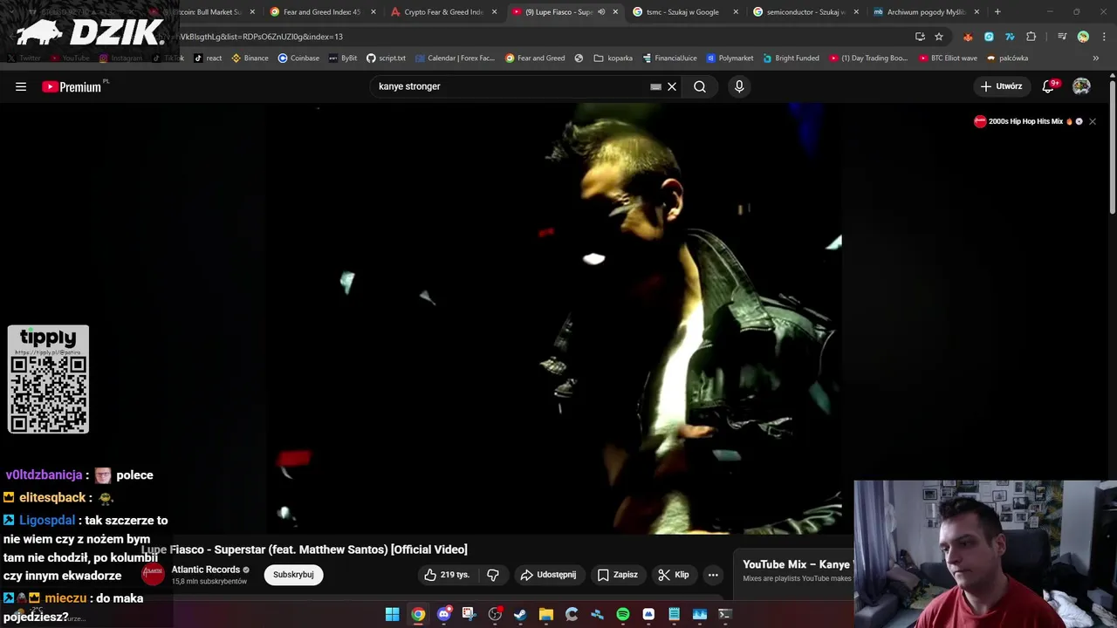This screenshot has height=628, width=1117.
Task: Bookmark this page with the star icon
Action: click(x=939, y=37)
